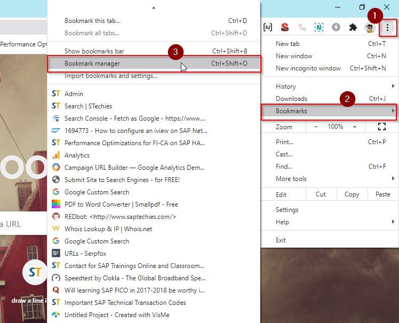The image size is (399, 323).
Task: Expand the History submenu
Action: [x=330, y=86]
